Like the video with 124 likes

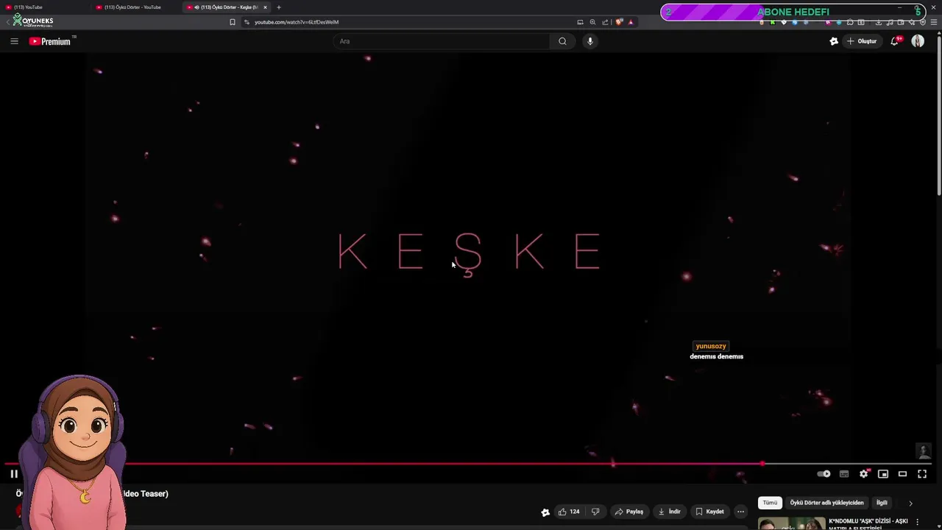pyautogui.click(x=568, y=512)
